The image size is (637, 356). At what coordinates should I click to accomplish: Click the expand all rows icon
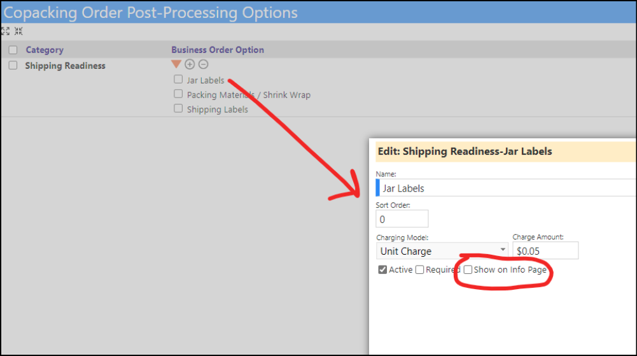5,31
